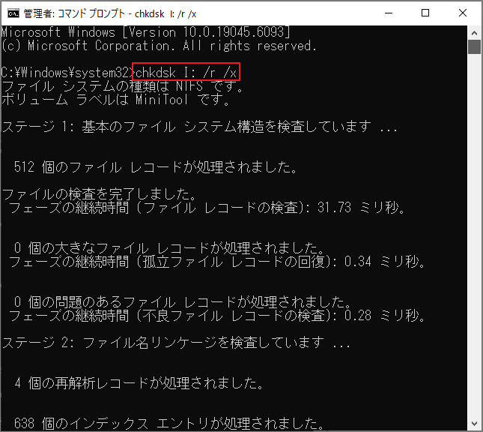Open the Command Prompt system menu icon
The image size is (483, 432).
13,13
